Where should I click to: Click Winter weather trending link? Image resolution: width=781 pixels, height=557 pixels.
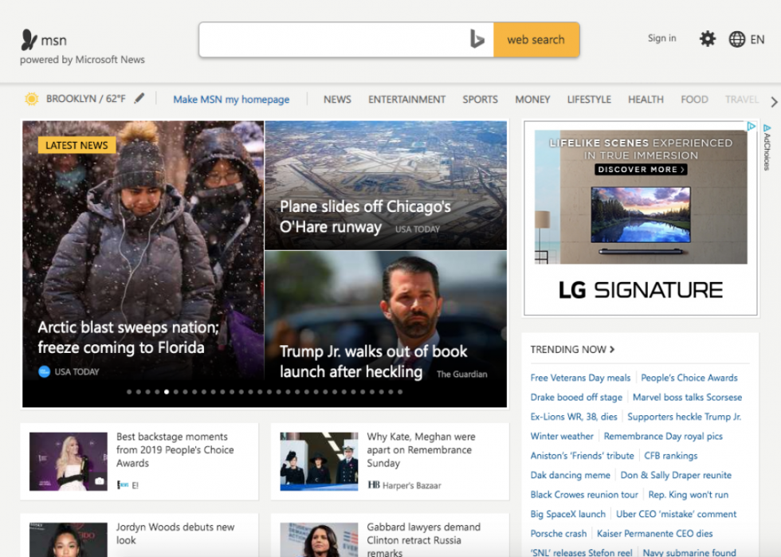click(562, 436)
